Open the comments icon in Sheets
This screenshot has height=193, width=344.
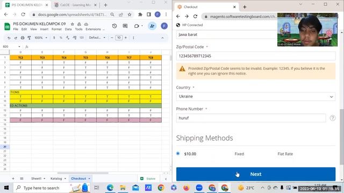[x=125, y=26]
